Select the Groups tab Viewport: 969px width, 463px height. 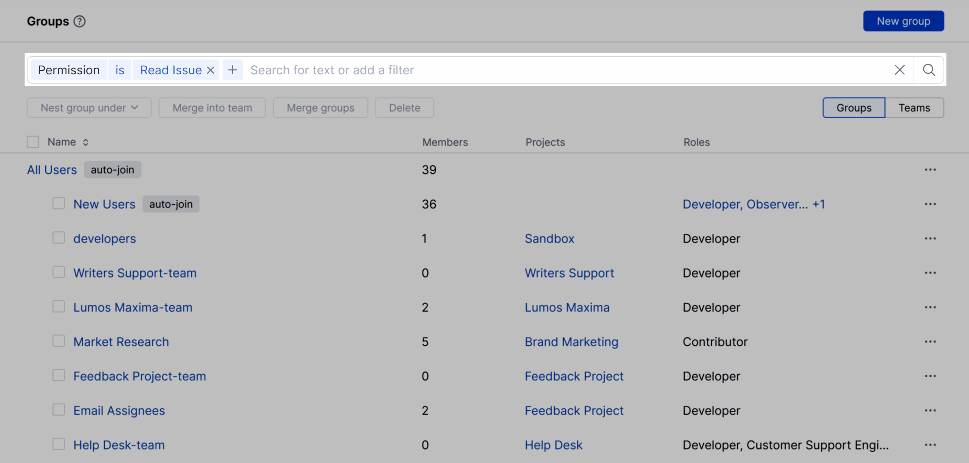click(x=853, y=108)
